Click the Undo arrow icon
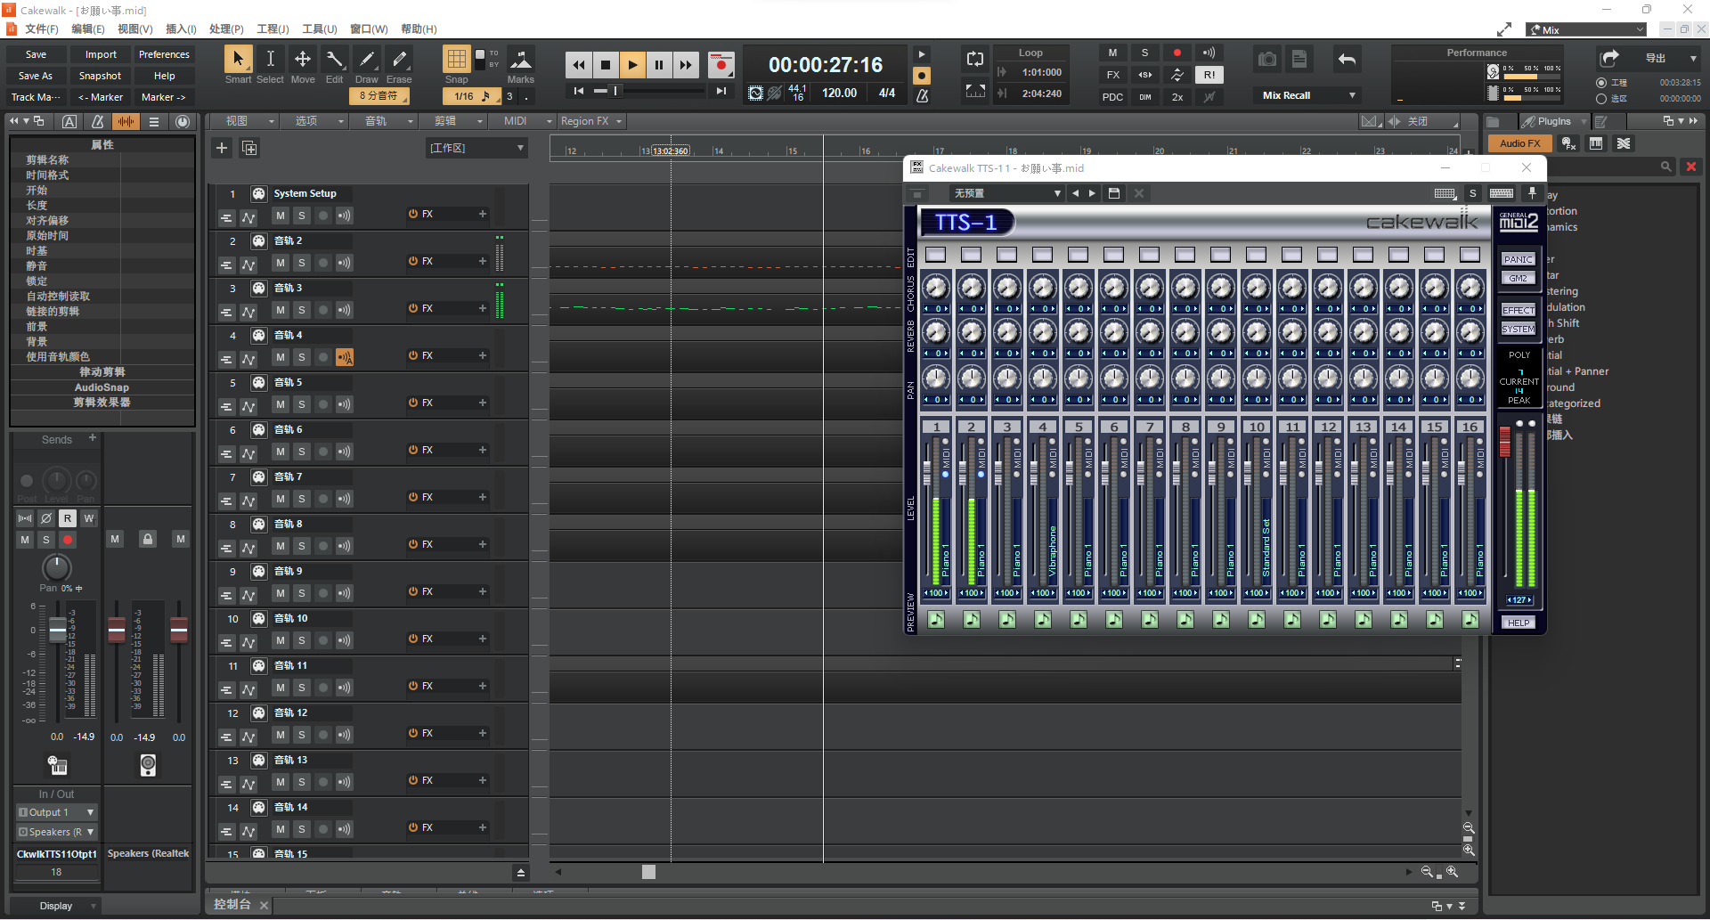The image size is (1710, 920). coord(1347,60)
